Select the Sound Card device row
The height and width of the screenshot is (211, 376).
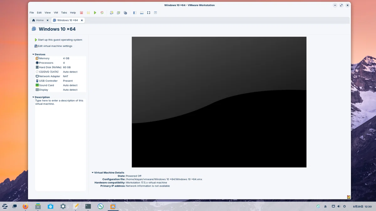tap(60, 85)
